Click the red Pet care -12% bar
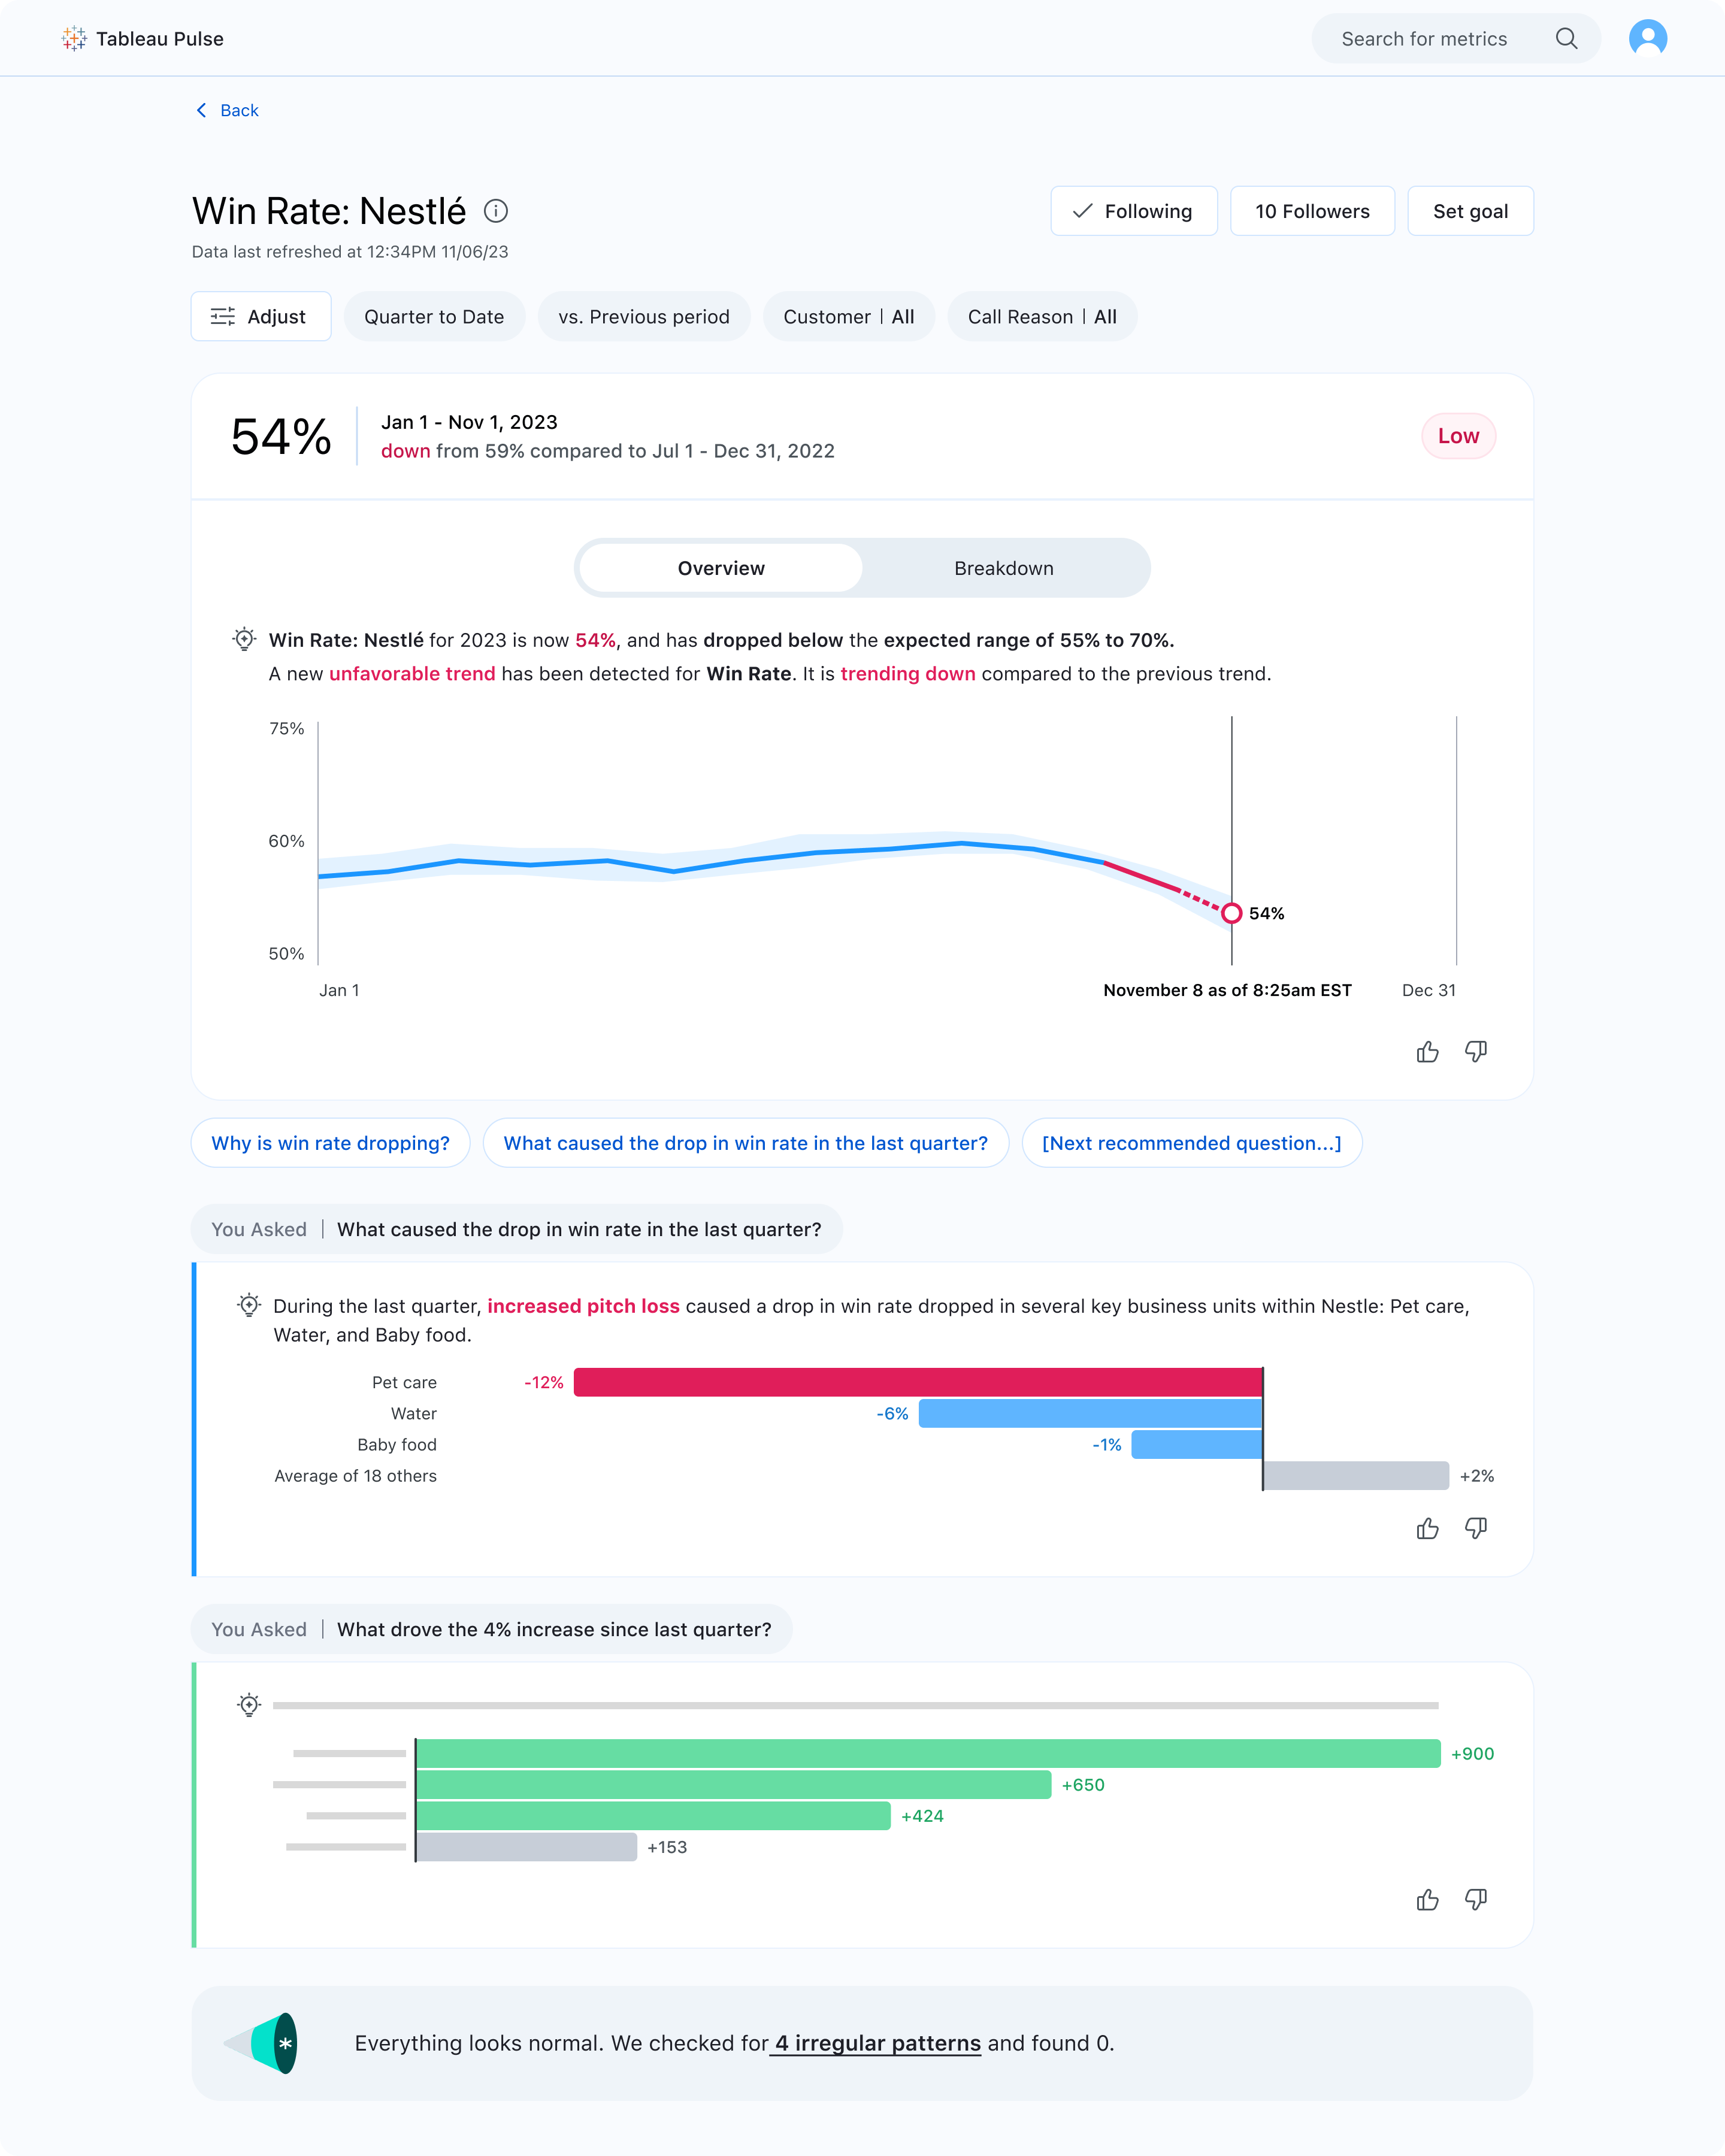The image size is (1725, 2156). [917, 1382]
